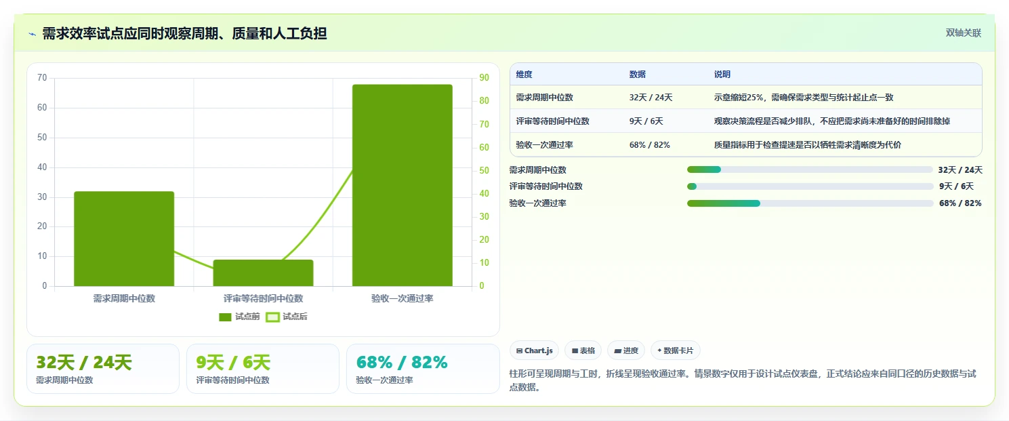Click the 数据卡片 chip icon
Image resolution: width=1009 pixels, height=421 pixels.
coord(659,350)
